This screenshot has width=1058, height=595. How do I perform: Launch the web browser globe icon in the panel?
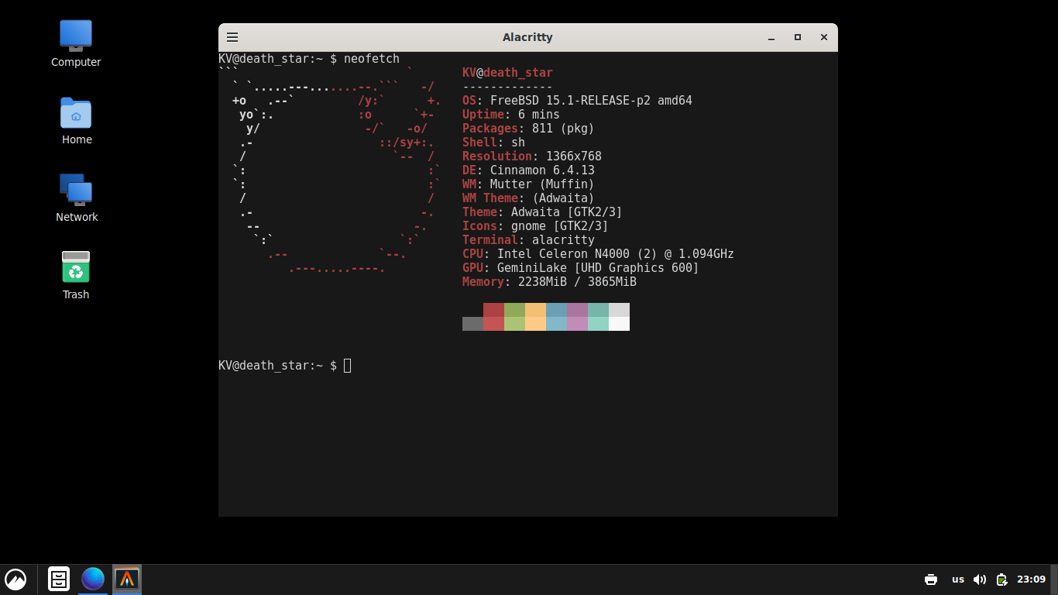coord(93,579)
